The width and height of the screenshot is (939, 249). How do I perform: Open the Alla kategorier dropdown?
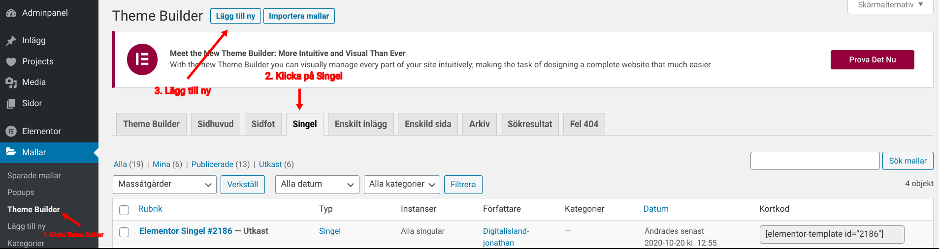click(x=402, y=185)
